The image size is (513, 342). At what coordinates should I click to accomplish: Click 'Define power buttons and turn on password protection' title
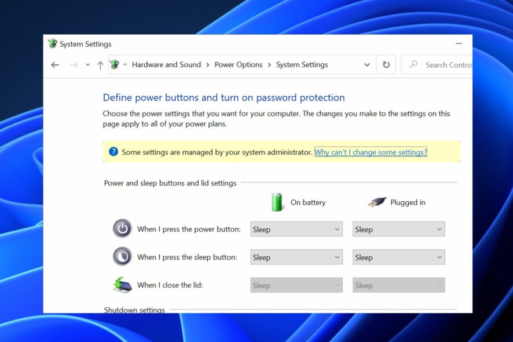[223, 97]
